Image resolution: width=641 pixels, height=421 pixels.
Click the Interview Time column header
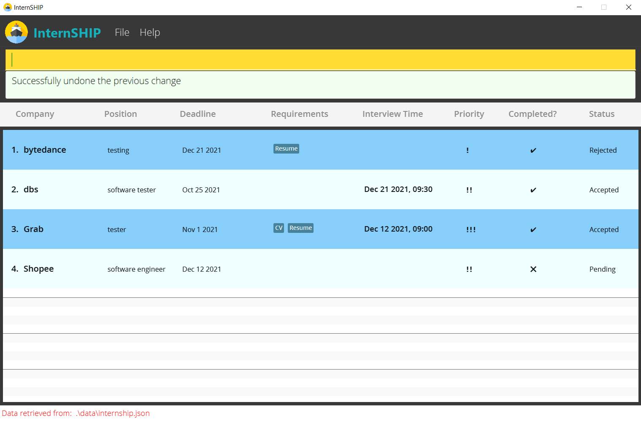pos(392,114)
